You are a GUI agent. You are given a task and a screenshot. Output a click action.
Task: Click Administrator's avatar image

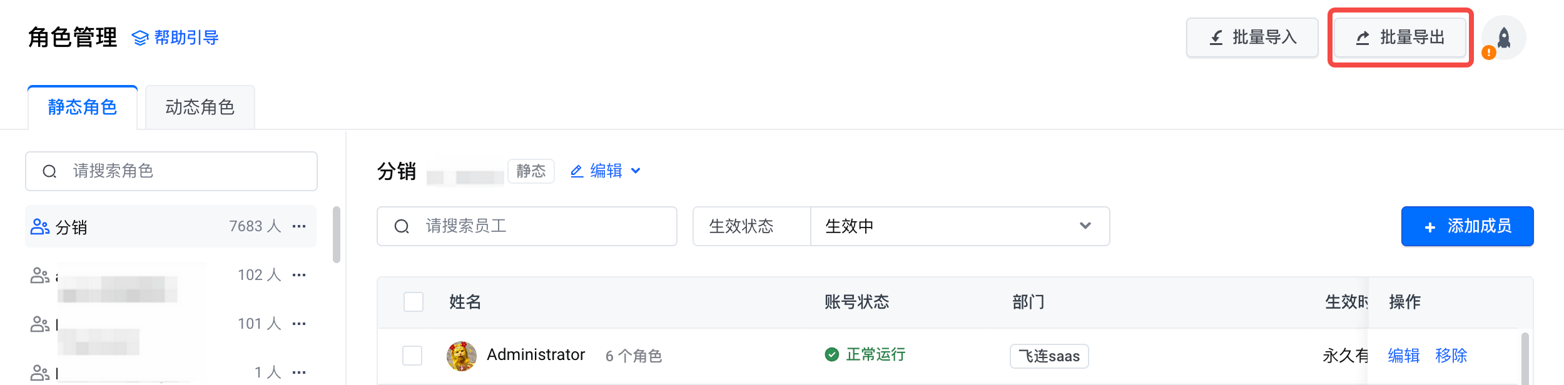462,356
